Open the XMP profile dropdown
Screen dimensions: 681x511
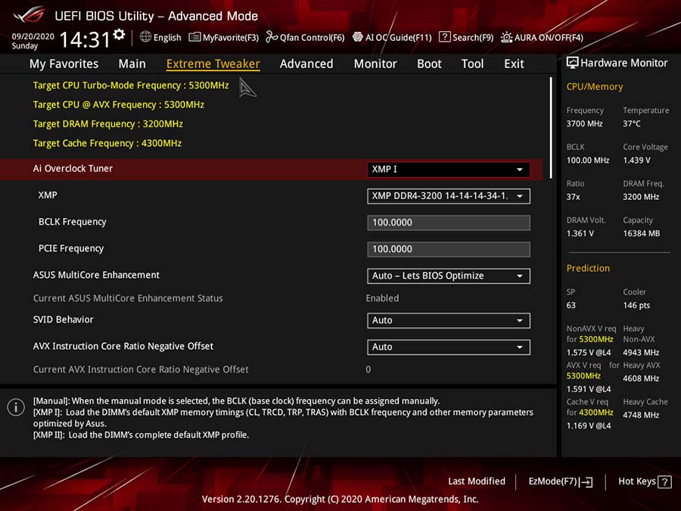[x=448, y=196]
